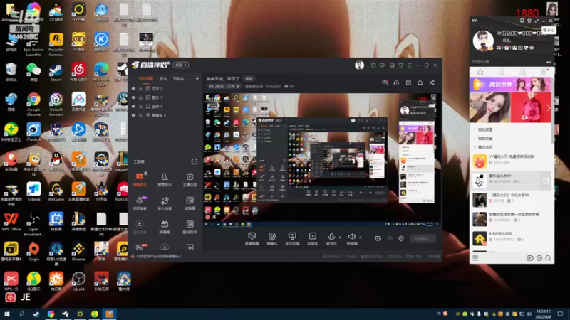Viewport: 570px width, 320px height.
Task: Toggle visibility of the 文本 2 source
Action: pyautogui.click(x=133, y=88)
